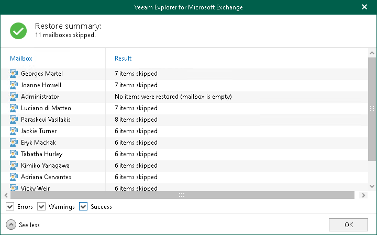Click the Administrator mailbox icon
Viewport: 377px width, 235px height.
[14, 97]
